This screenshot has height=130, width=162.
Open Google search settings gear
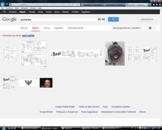click(x=150, y=28)
